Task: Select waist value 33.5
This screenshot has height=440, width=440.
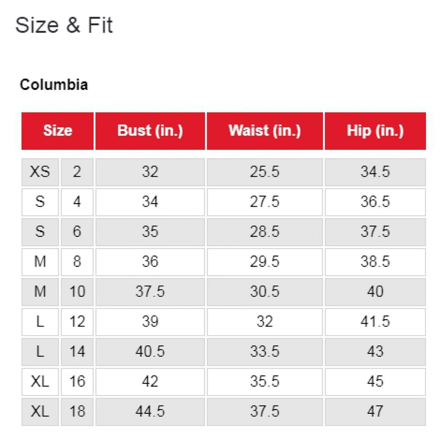Action: (x=264, y=351)
